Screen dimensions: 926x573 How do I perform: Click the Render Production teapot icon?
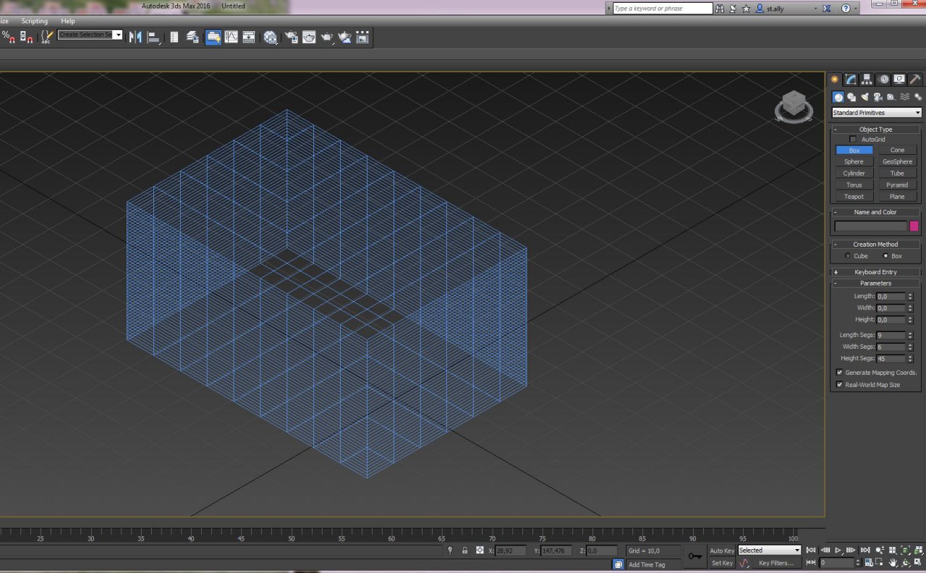pos(327,37)
